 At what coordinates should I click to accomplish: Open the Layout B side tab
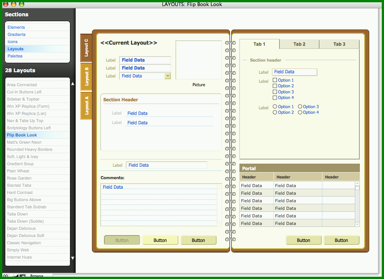(x=86, y=77)
